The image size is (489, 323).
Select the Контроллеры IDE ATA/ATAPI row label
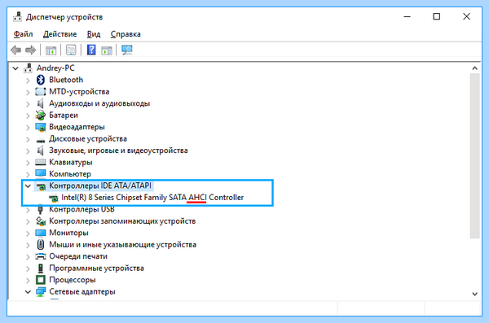(100, 186)
